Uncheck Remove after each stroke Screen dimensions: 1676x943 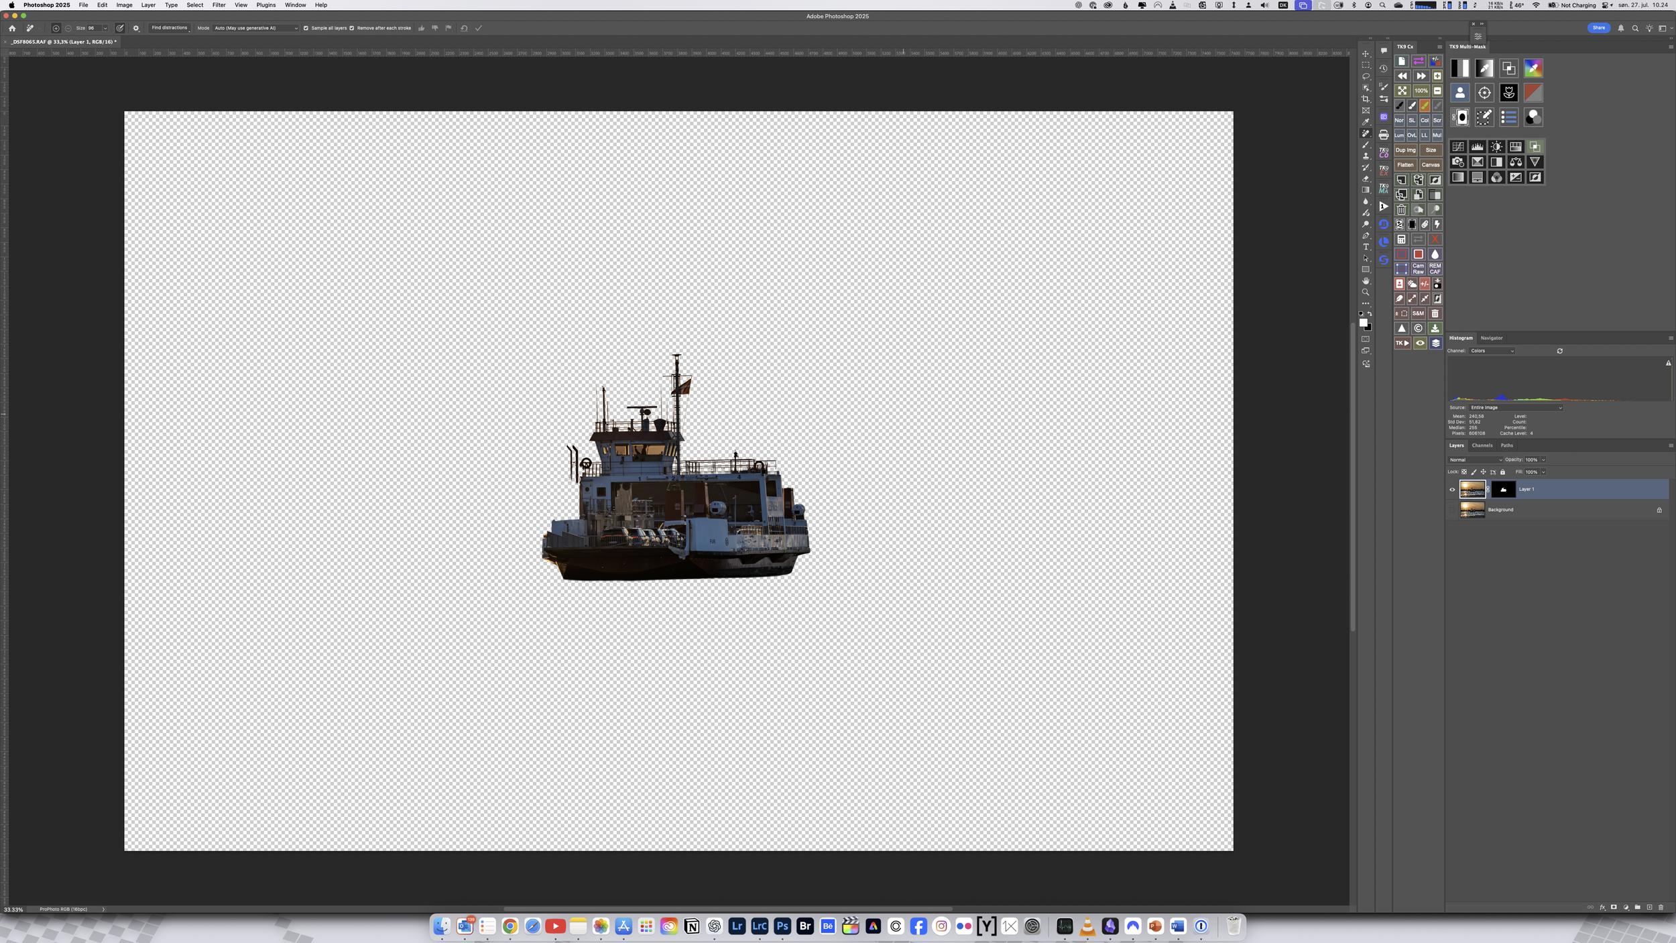click(351, 28)
